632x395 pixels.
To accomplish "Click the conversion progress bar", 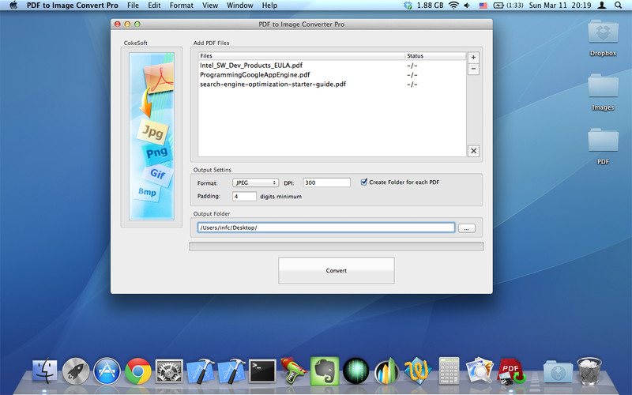I will click(x=337, y=246).
